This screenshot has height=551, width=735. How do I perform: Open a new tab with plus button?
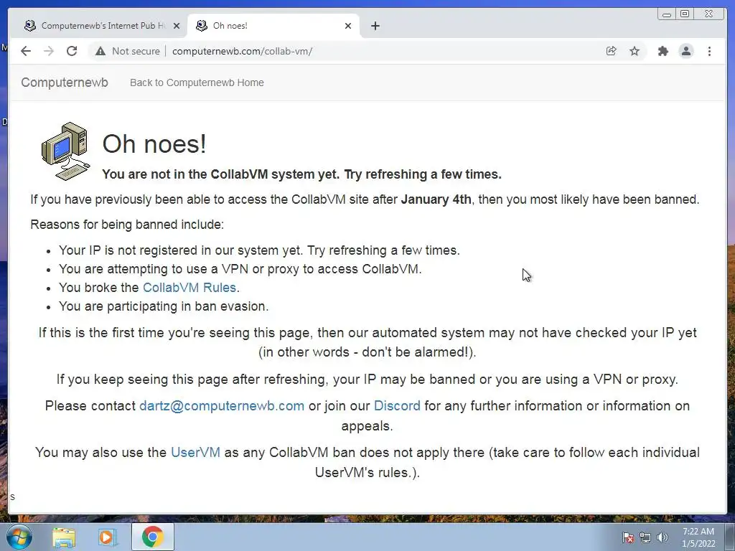pos(375,26)
